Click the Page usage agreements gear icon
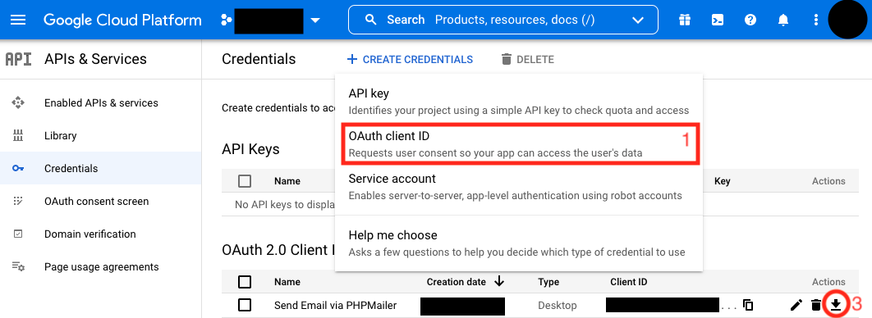The image size is (872, 318). 18,266
